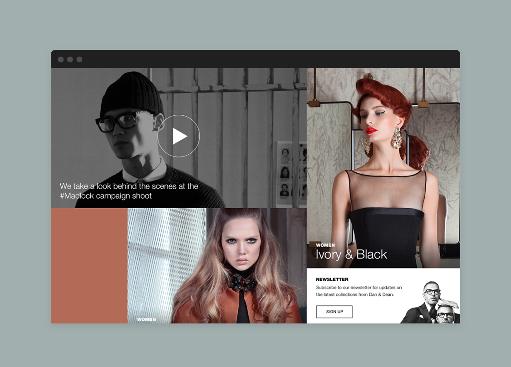Click the WOMEN label under the blonde model
This screenshot has height=367, width=511.
[146, 319]
